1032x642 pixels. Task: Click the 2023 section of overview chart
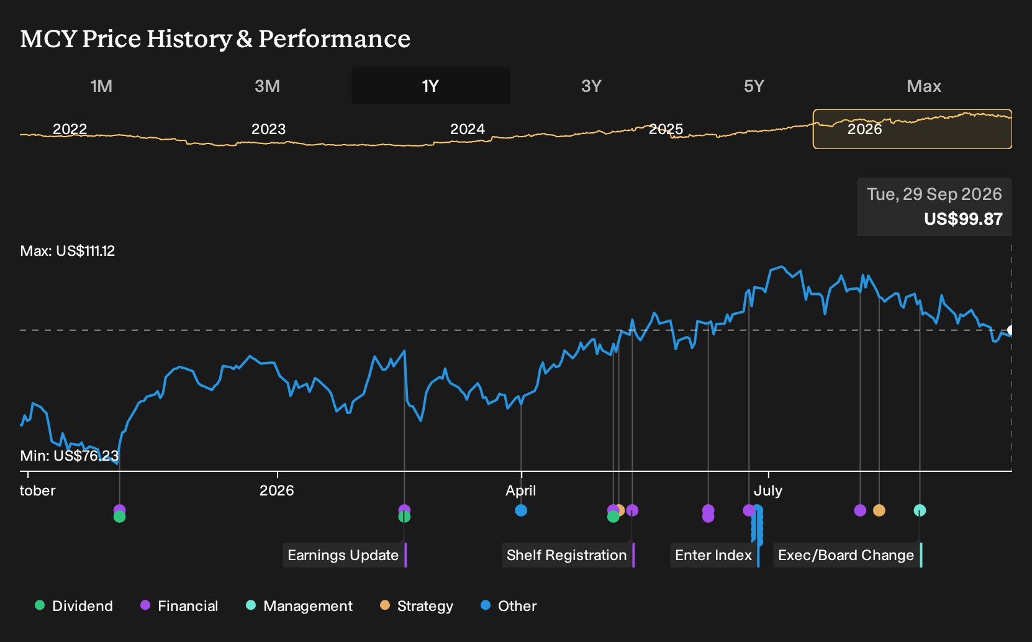(268, 129)
